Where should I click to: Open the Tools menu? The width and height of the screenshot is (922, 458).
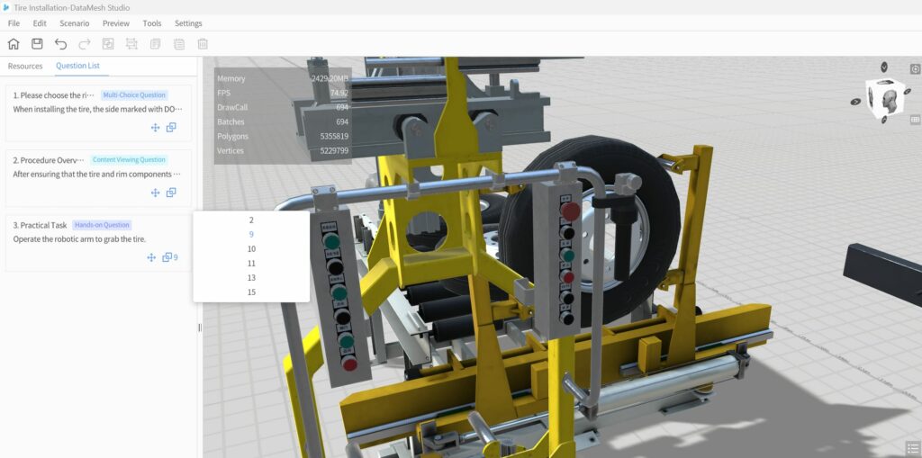152,23
